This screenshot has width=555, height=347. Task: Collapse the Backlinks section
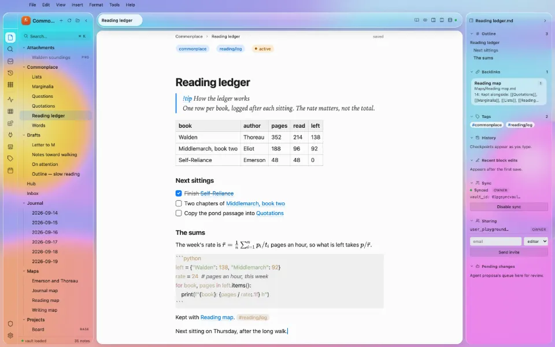pyautogui.click(x=472, y=72)
